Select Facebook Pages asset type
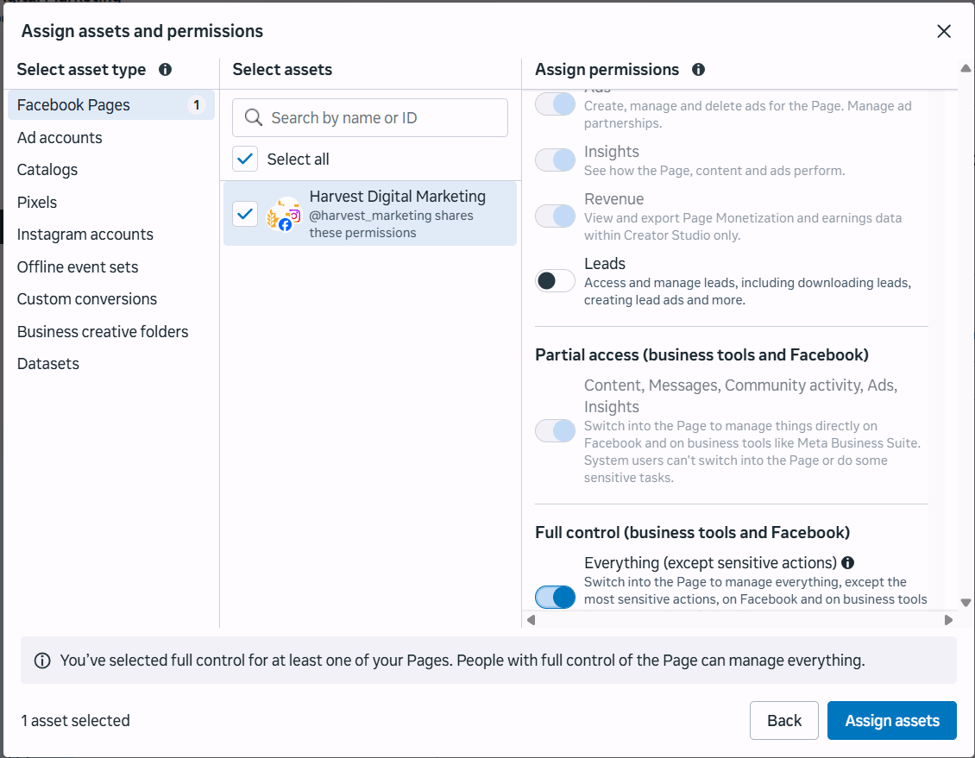 click(x=111, y=105)
